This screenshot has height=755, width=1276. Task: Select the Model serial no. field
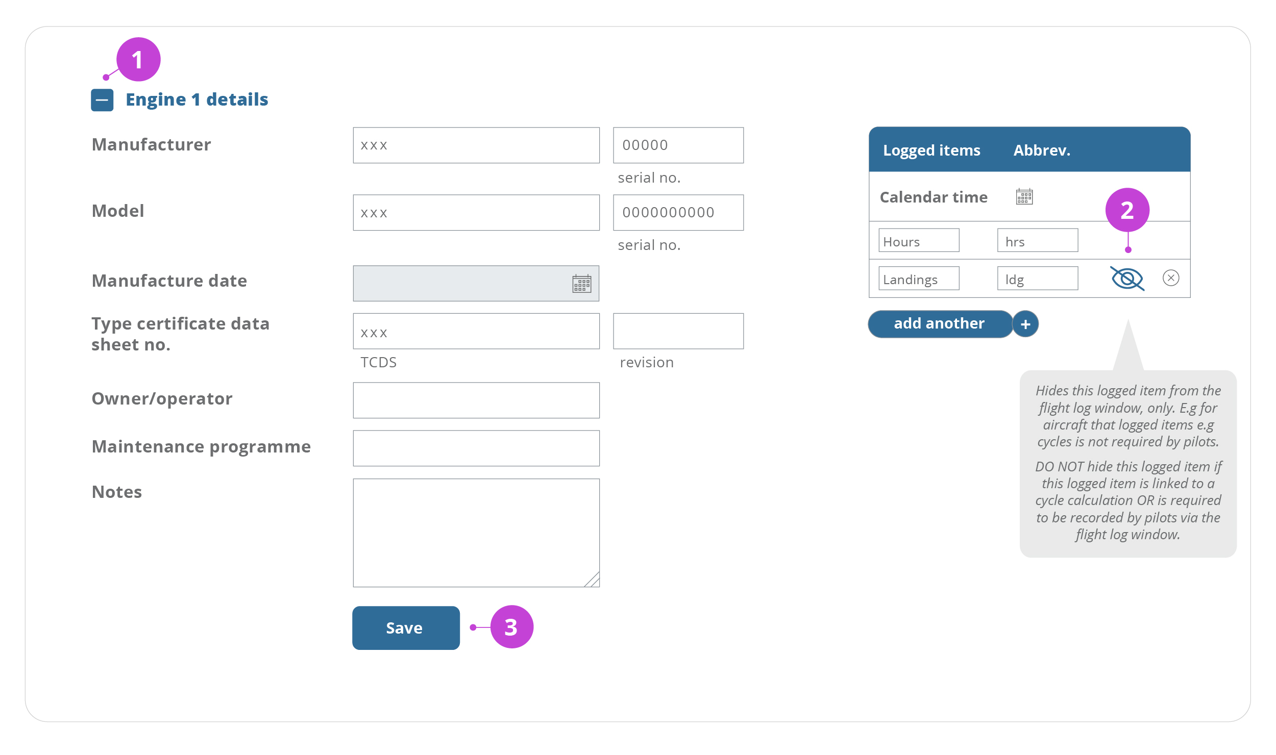(x=678, y=213)
